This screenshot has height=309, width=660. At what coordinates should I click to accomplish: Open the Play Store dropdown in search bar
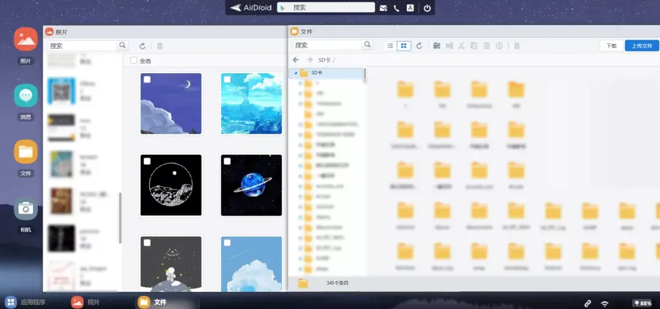(x=283, y=8)
